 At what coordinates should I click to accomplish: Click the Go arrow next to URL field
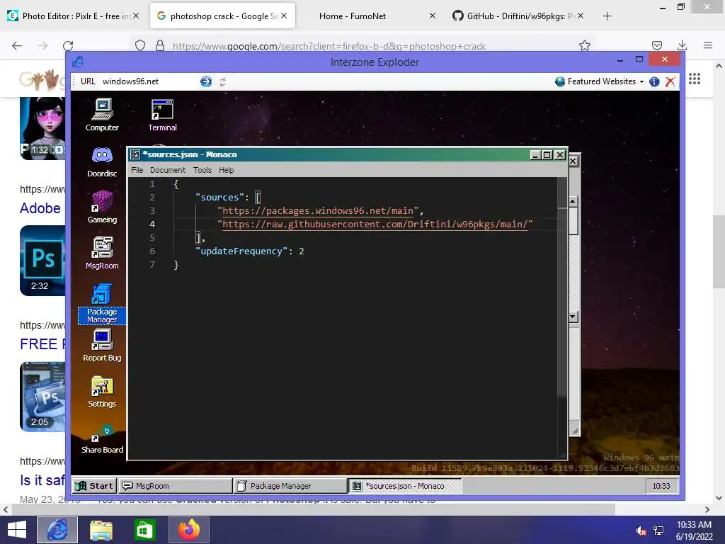206,82
